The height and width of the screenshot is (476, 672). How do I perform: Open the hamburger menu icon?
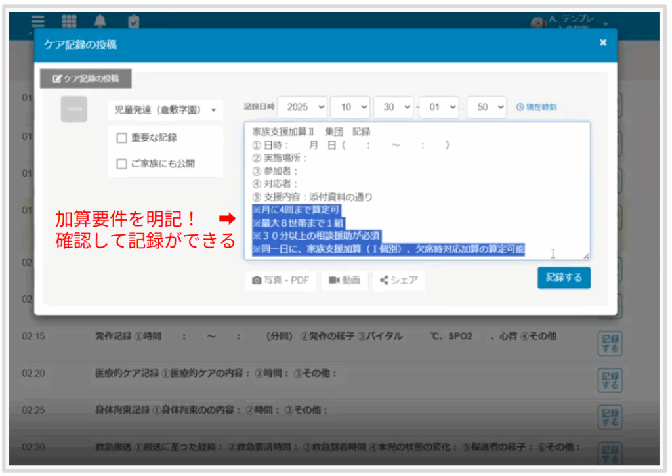pos(39,21)
